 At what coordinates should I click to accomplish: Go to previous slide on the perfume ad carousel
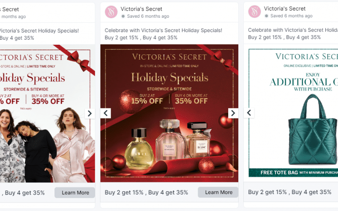pos(106,113)
